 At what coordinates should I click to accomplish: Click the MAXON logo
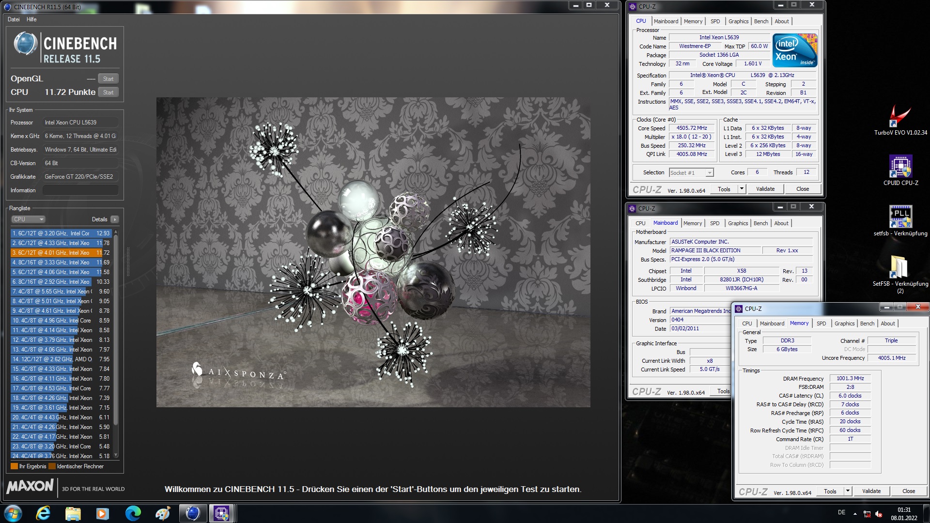(x=30, y=486)
